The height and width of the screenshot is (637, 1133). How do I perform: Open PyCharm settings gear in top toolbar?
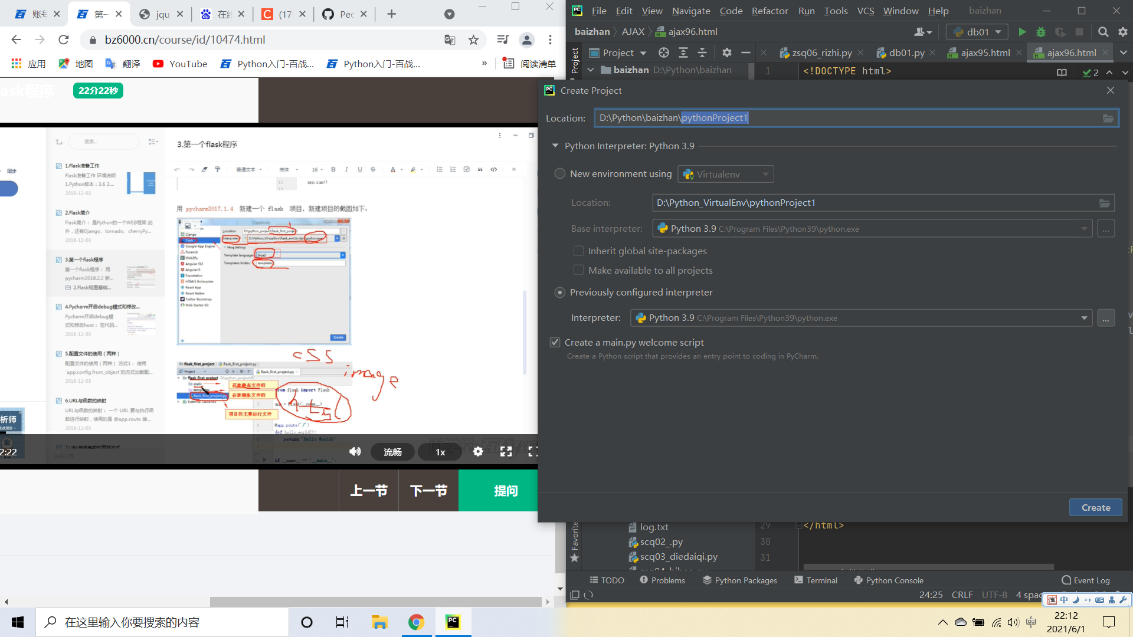click(1122, 32)
